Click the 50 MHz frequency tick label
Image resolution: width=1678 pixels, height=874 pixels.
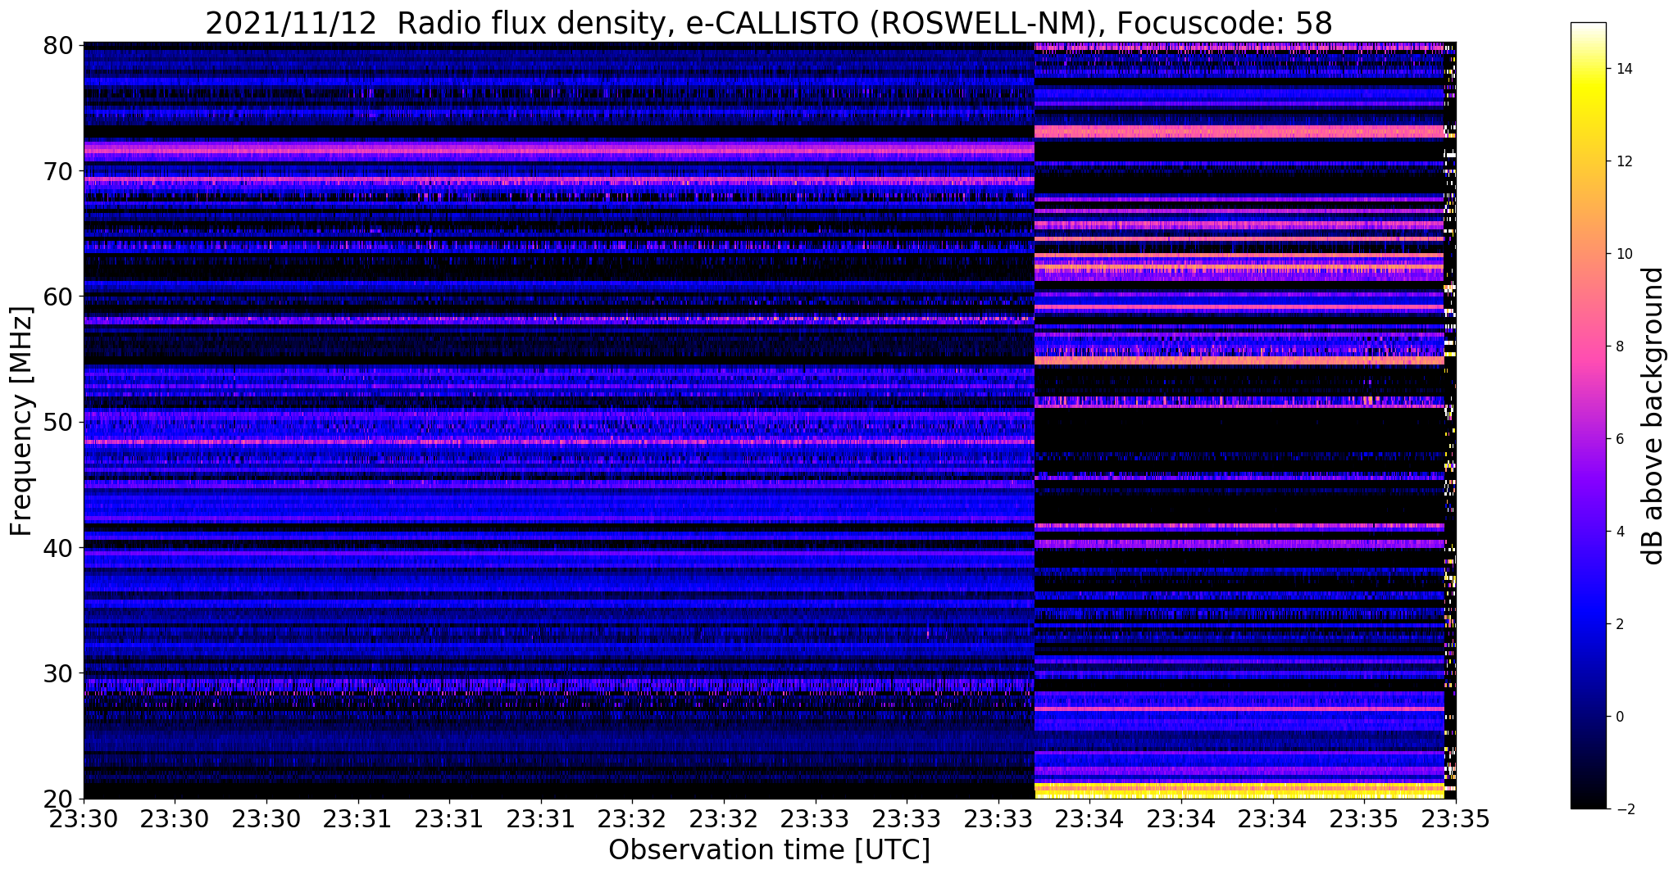[57, 422]
